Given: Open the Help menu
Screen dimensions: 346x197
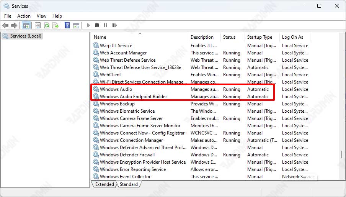Looking at the screenshot, I should [x=57, y=16].
